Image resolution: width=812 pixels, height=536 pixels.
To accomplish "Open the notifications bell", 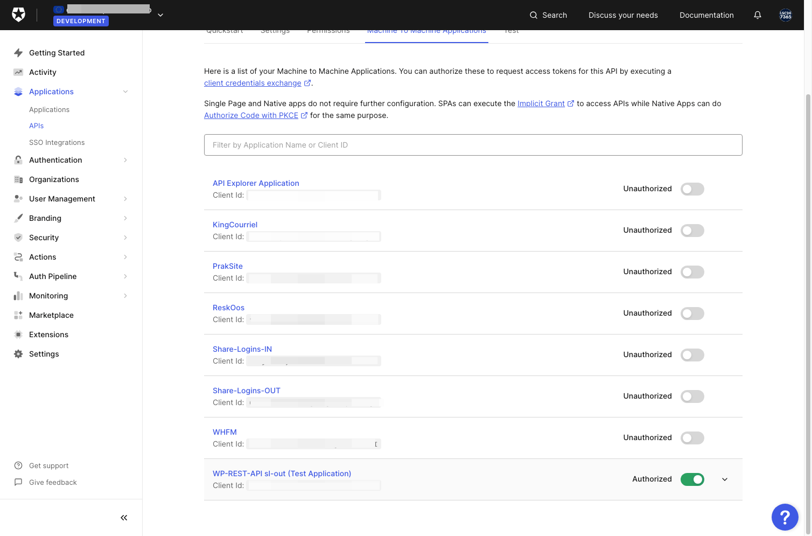I will click(758, 15).
